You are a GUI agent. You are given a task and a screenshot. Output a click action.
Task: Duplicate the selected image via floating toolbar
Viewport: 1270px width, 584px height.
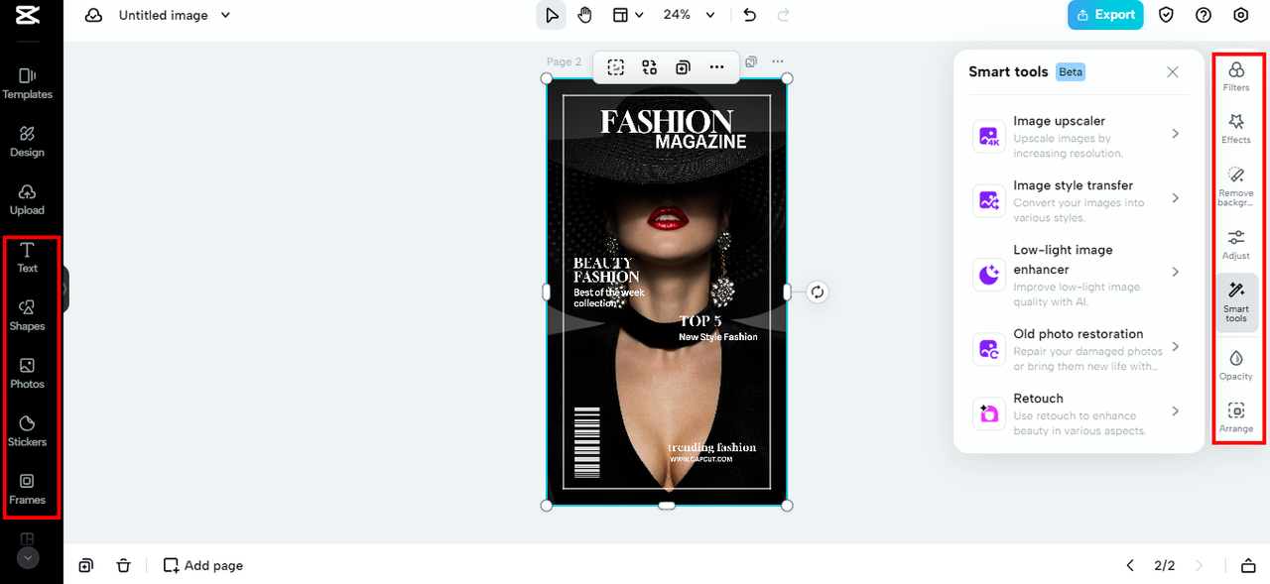(683, 67)
